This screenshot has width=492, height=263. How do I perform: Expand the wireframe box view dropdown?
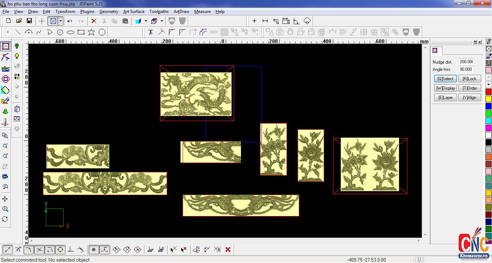point(162,21)
